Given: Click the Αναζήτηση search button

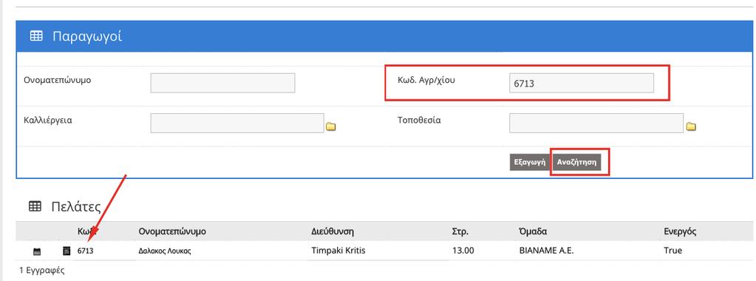Looking at the screenshot, I should pos(576,162).
